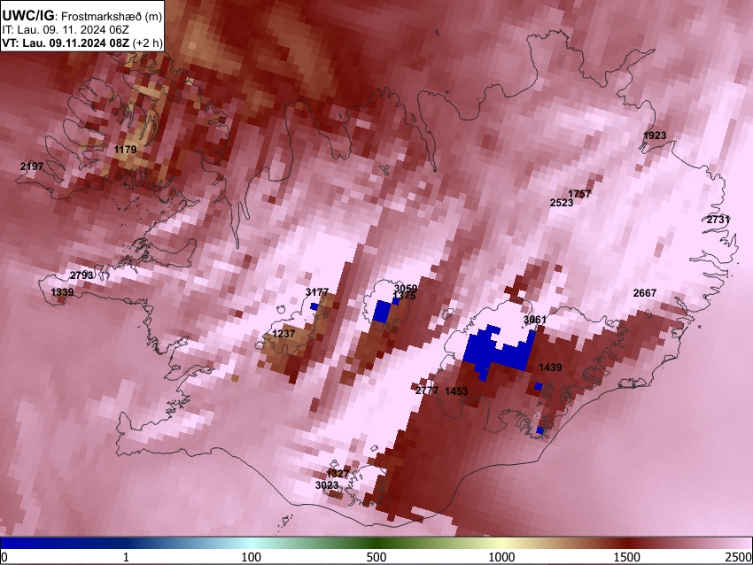Click the map value 2793
Viewport: 753px width, 565px height.
coord(82,275)
